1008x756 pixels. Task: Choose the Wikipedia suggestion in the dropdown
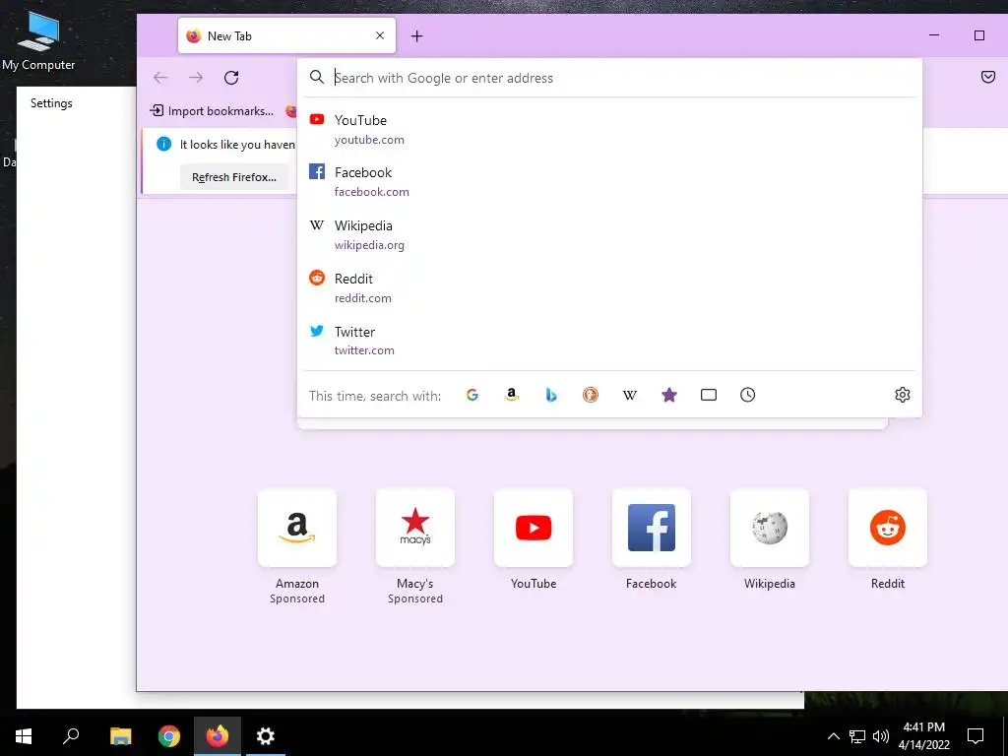pyautogui.click(x=609, y=234)
